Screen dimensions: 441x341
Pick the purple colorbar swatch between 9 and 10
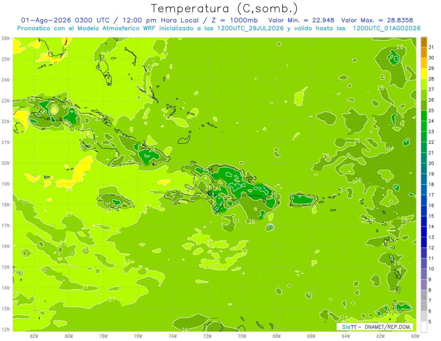point(424,274)
